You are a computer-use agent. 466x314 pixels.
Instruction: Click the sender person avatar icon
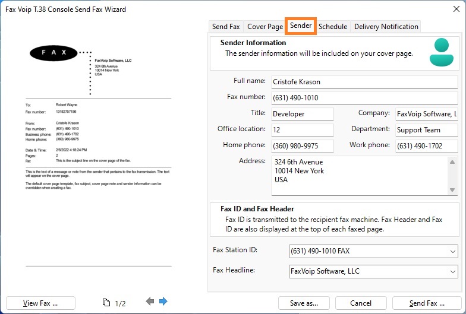click(x=441, y=52)
